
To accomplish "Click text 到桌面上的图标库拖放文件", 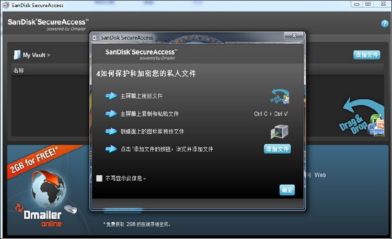I will point(152,132).
